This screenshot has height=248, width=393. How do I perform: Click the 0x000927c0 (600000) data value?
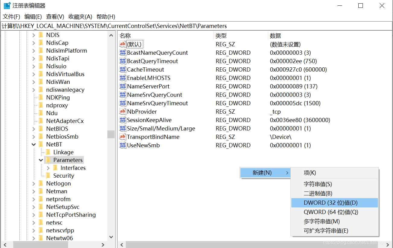tap(298, 70)
